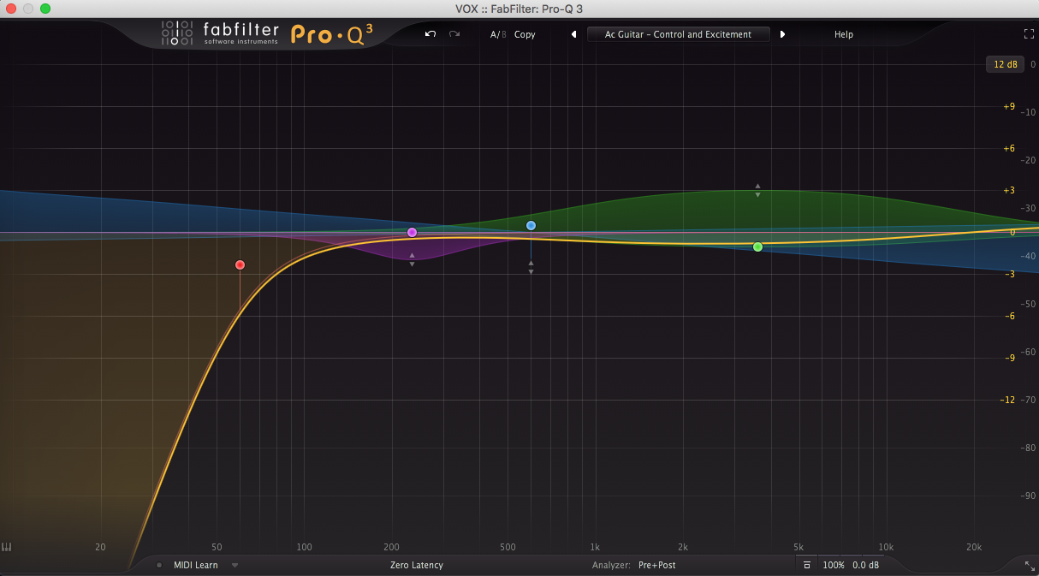Viewport: 1039px width, 576px height.
Task: Show the piano display icon
Action: pos(7,547)
